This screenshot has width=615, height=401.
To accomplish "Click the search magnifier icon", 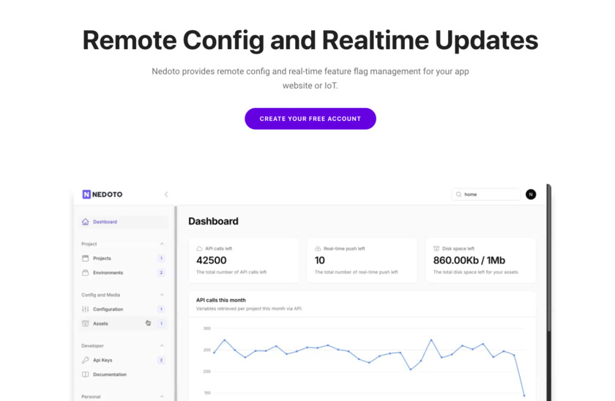I will pyautogui.click(x=458, y=194).
